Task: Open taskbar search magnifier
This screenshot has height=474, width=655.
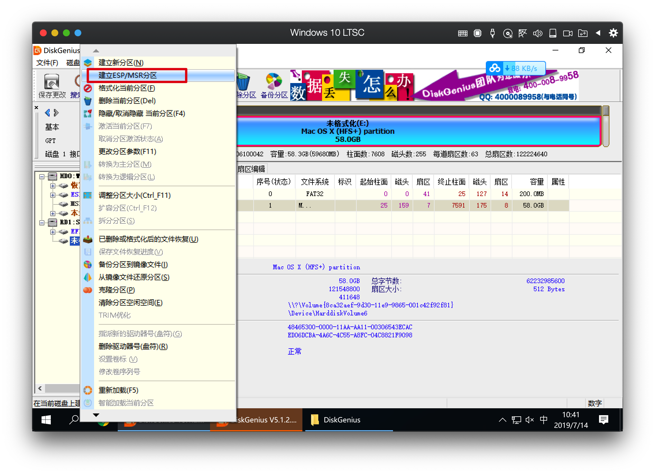Action: coord(74,420)
